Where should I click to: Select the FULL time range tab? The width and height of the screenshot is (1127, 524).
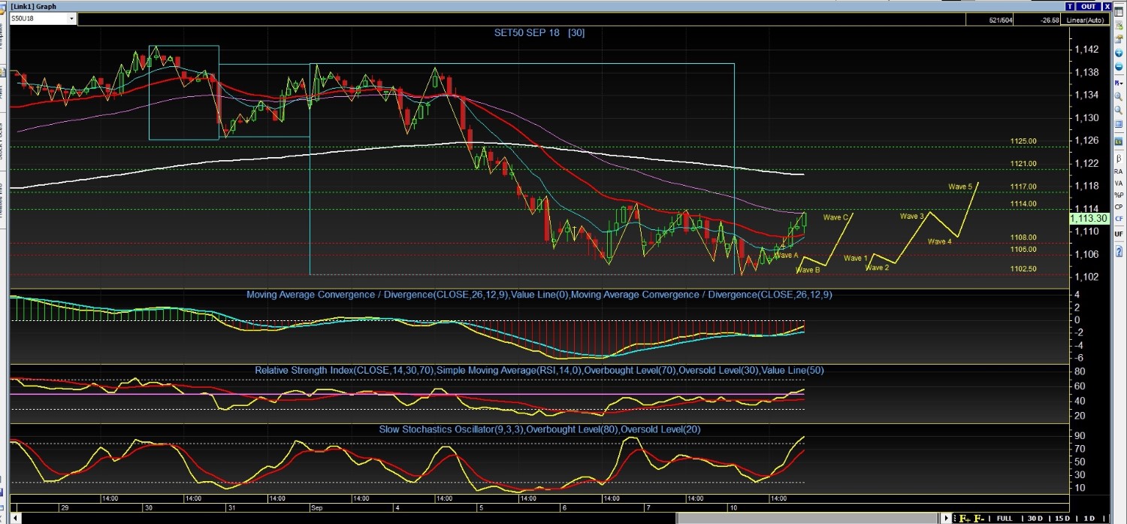coord(1005,519)
